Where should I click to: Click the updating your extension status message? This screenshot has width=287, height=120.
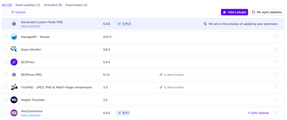pos(244,24)
